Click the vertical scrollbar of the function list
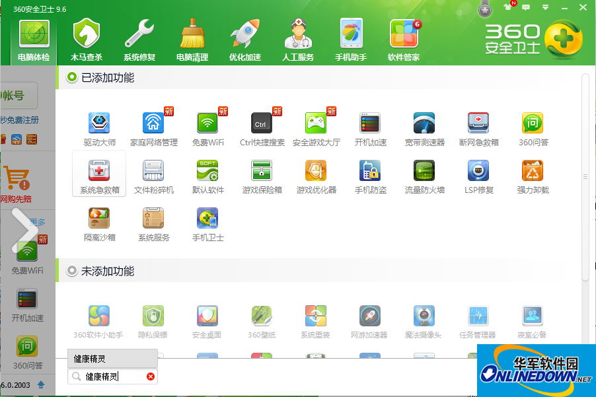Screen dimensions: 596x397 [x=585, y=176]
